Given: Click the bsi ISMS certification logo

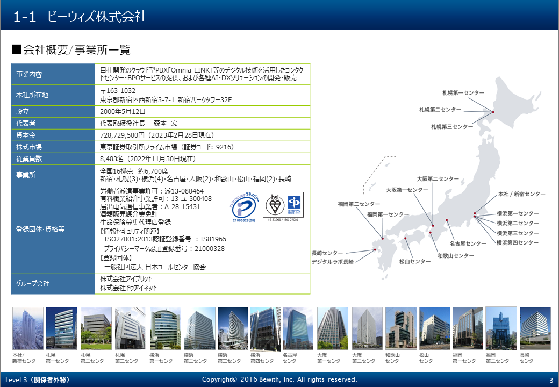Looking at the screenshot, I should [x=283, y=207].
